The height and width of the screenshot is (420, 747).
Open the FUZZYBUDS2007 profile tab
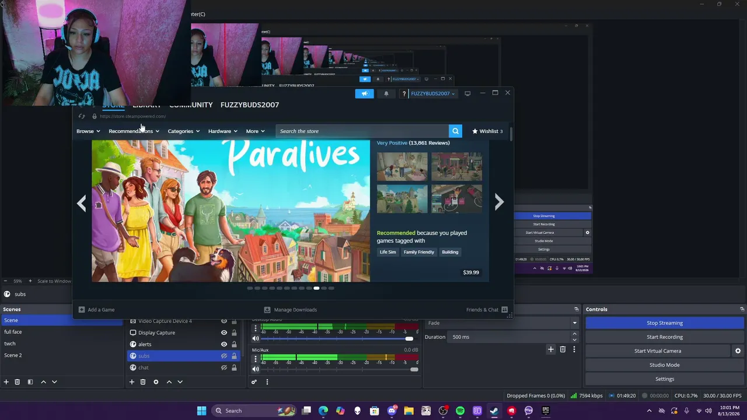[250, 105]
